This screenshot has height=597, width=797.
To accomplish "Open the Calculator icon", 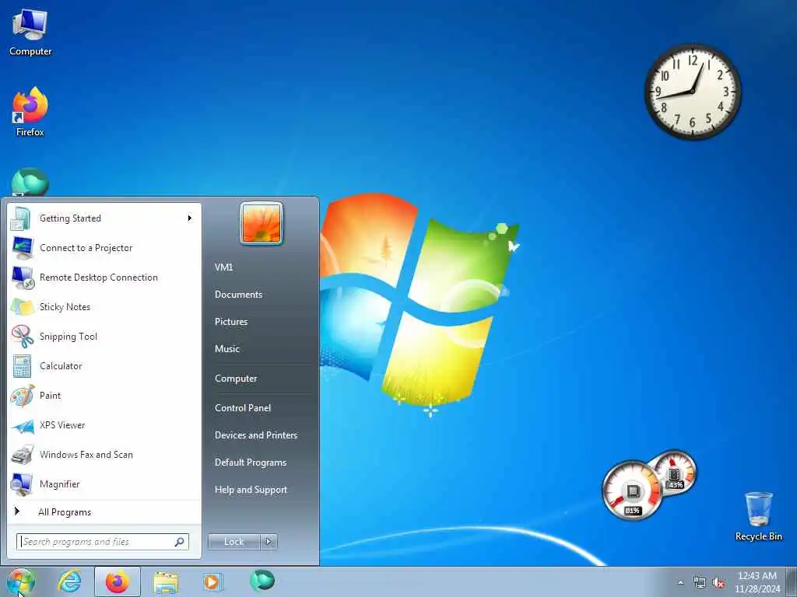I will 23,366.
